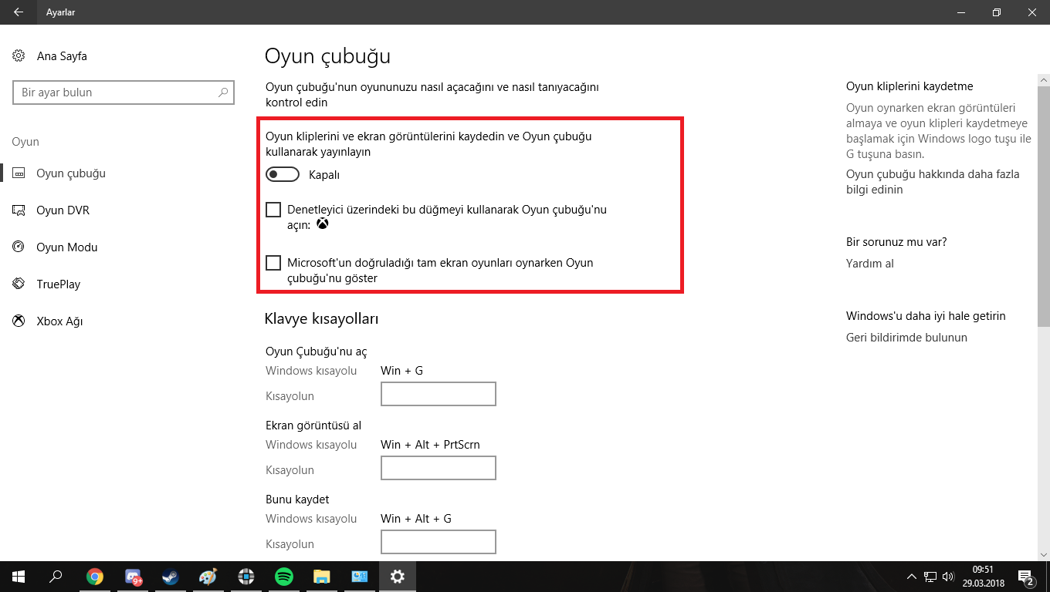Viewport: 1050px width, 592px height.
Task: Click the shortcut field under Bunu kaydet
Action: tap(439, 542)
